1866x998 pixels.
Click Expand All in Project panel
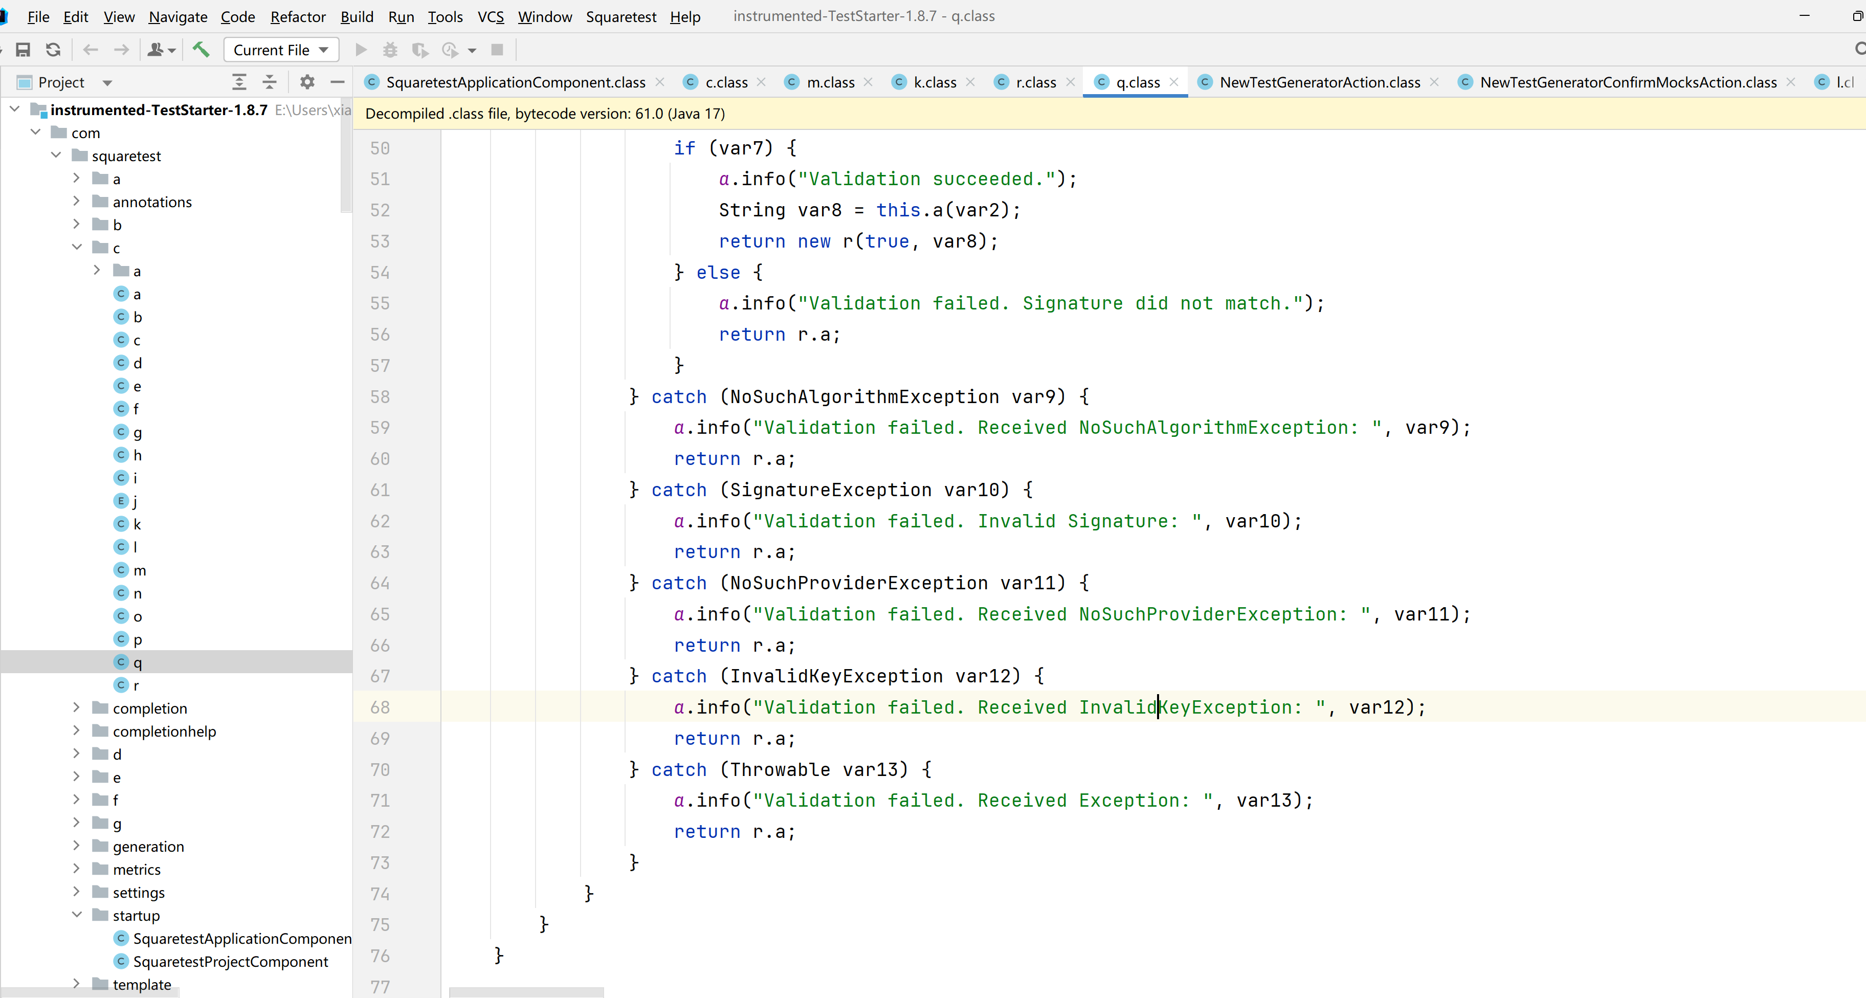tap(239, 82)
